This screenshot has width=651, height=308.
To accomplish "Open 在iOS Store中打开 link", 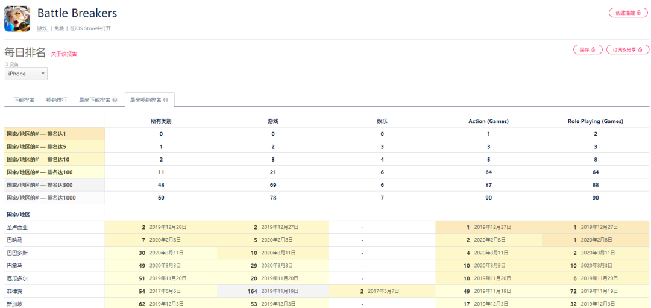I will [x=90, y=28].
